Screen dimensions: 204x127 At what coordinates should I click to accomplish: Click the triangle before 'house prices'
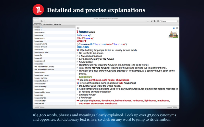pyautogui.click(x=78, y=62)
